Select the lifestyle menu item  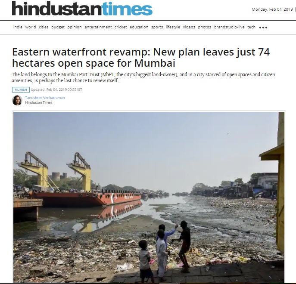[x=173, y=27]
